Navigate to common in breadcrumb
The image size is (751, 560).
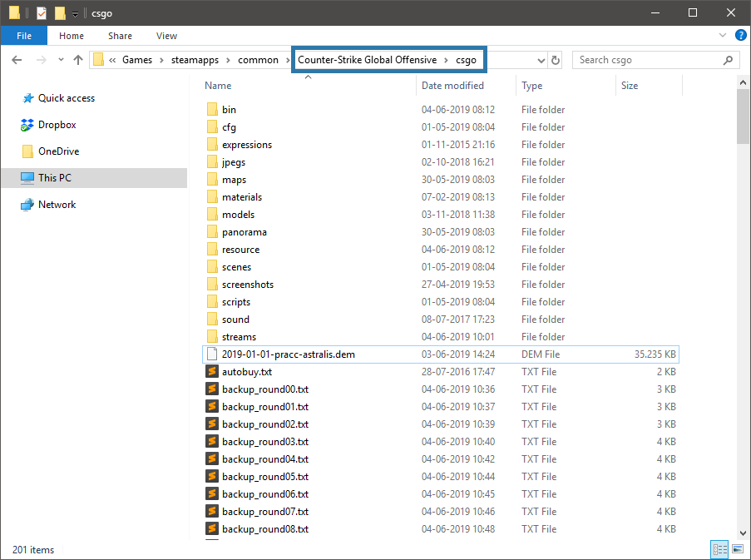tap(258, 60)
